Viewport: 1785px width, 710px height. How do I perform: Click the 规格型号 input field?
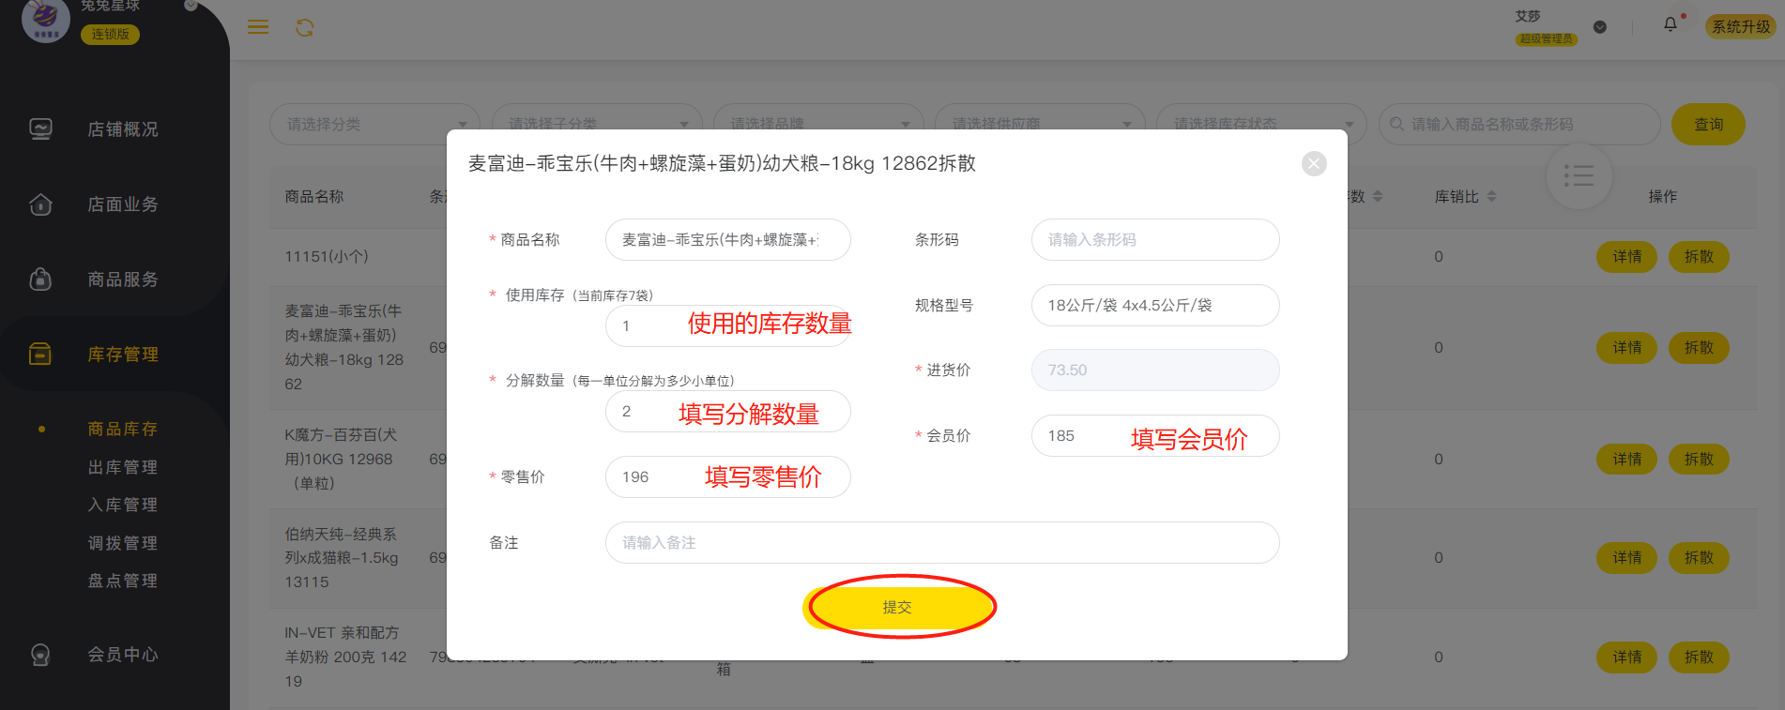(x=1155, y=305)
